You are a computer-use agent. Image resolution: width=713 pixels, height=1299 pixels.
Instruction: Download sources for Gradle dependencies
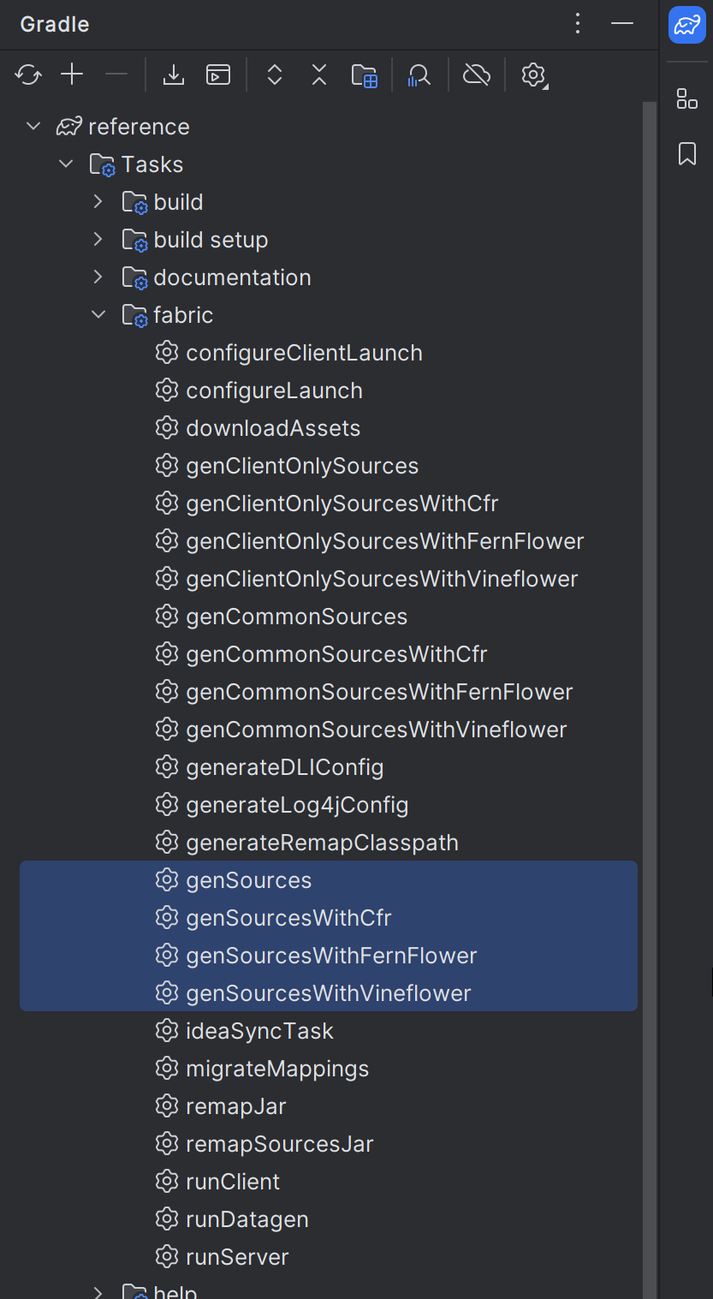tap(173, 74)
